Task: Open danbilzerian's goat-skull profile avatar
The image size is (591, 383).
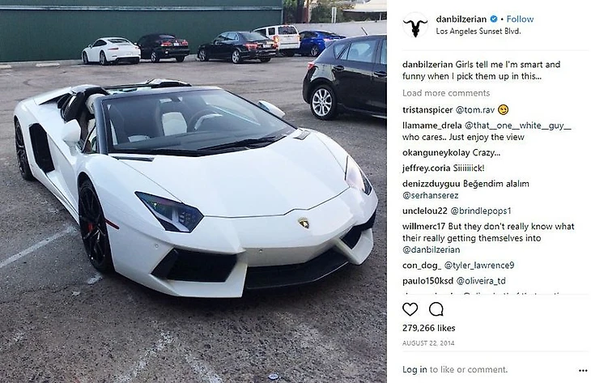Action: click(x=415, y=25)
